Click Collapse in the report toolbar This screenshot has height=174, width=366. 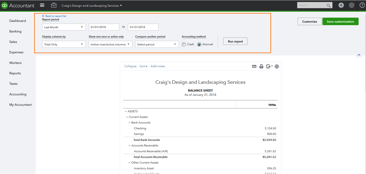[130, 66]
